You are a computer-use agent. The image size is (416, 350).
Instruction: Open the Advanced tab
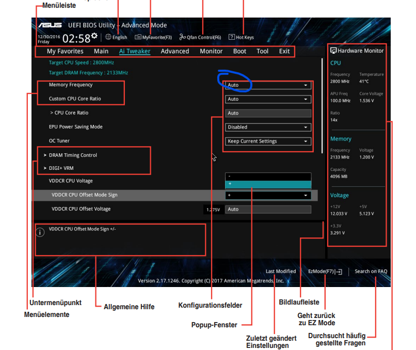(x=175, y=51)
